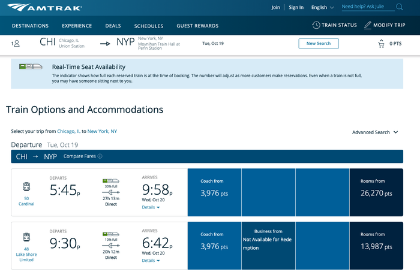Click the Join link
Viewport: 420px width, 272px height.
(275, 7)
